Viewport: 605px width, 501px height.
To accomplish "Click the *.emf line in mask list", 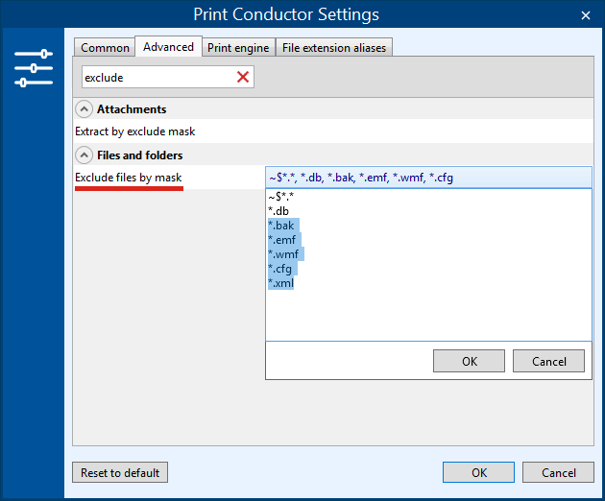I will point(282,240).
